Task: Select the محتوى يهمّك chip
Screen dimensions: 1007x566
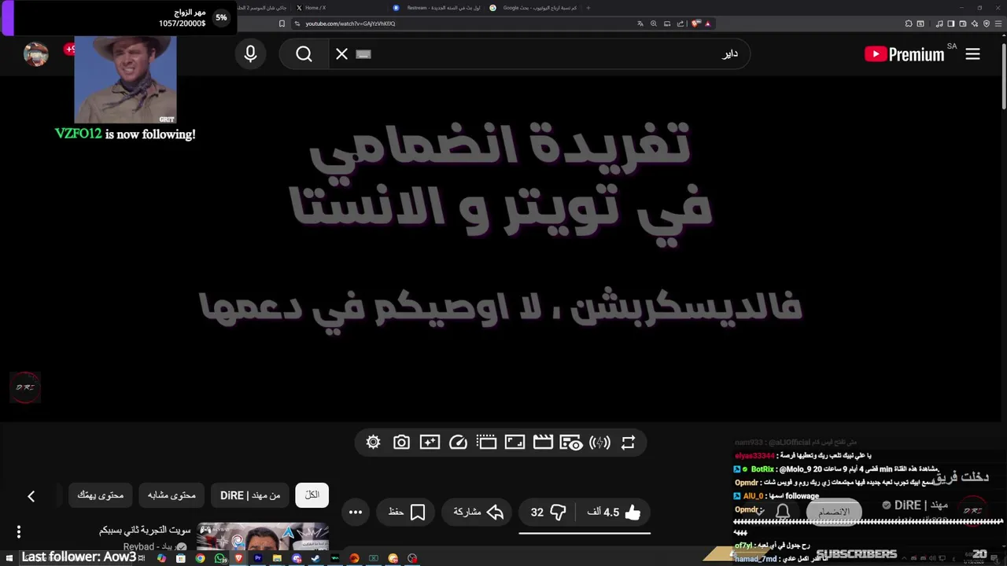Action: [x=101, y=495]
